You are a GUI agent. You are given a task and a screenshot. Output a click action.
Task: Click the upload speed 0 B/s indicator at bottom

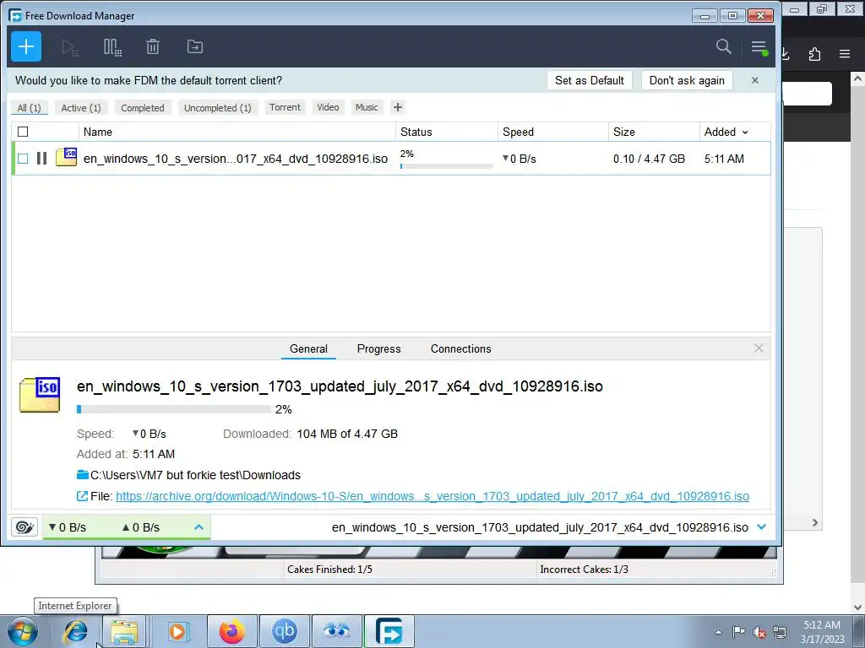click(x=141, y=527)
